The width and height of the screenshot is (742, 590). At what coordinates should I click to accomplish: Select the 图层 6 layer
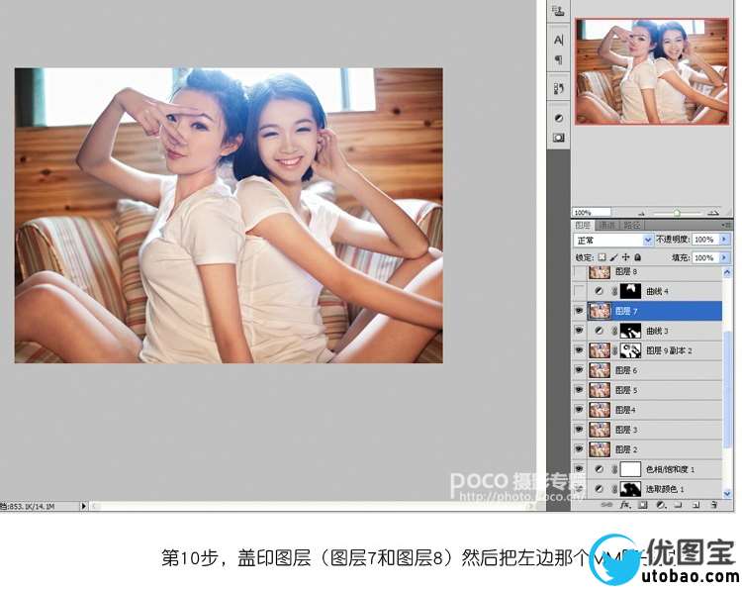point(655,370)
